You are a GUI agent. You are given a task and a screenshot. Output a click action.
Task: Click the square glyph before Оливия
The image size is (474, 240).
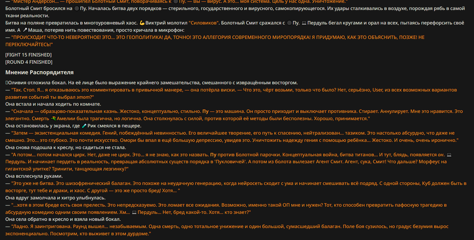(x=7, y=83)
